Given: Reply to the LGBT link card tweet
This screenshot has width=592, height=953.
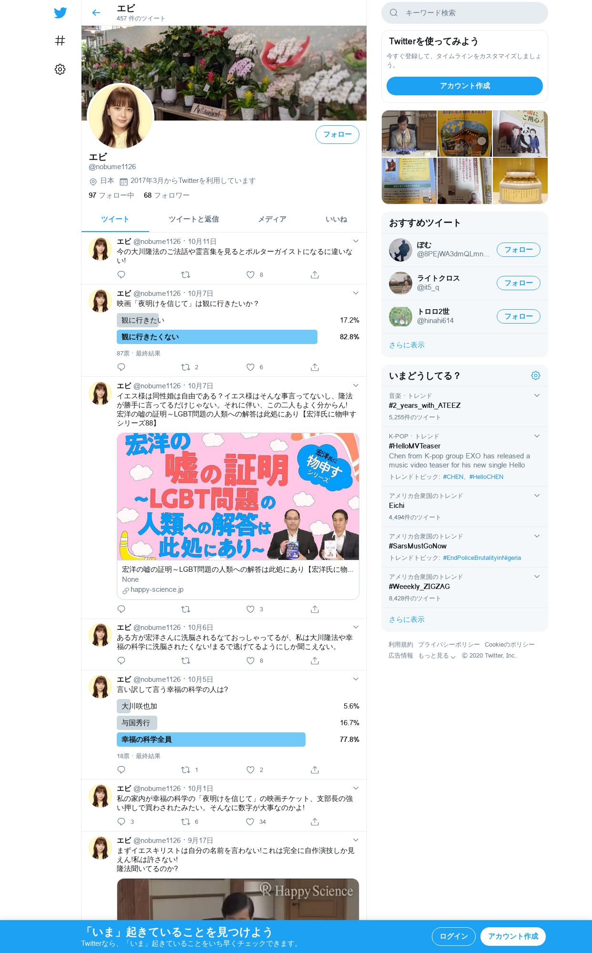Looking at the screenshot, I should coord(121,609).
